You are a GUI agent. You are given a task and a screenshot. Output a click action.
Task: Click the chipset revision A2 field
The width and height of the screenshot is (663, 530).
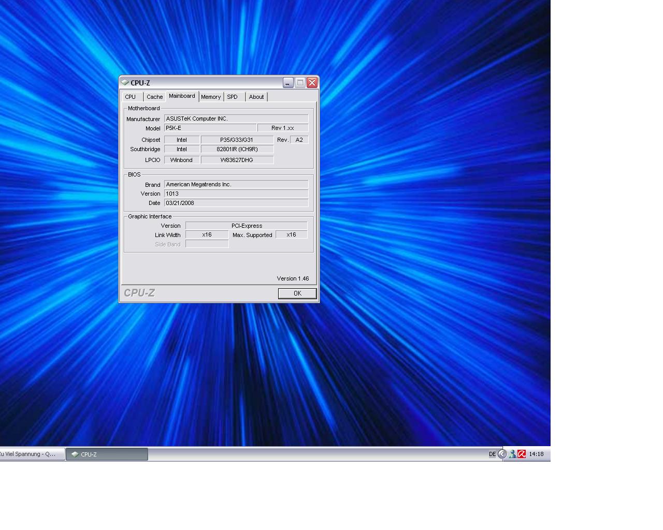click(x=299, y=140)
